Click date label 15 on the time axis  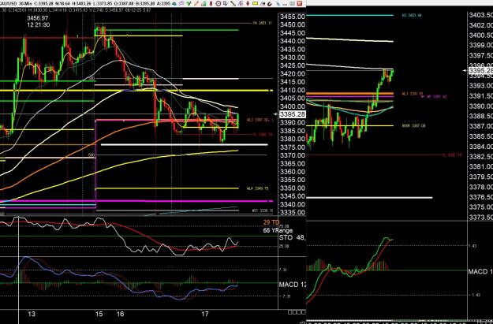99,314
